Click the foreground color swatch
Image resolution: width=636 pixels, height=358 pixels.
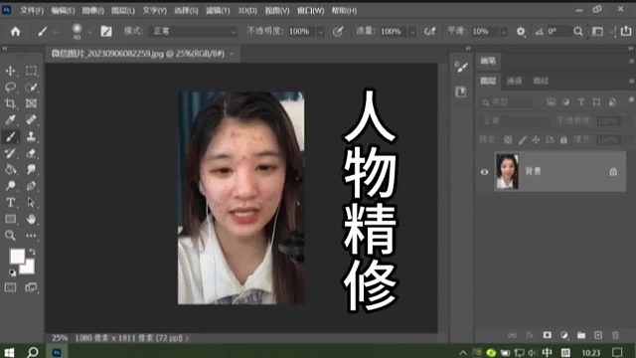(17, 257)
